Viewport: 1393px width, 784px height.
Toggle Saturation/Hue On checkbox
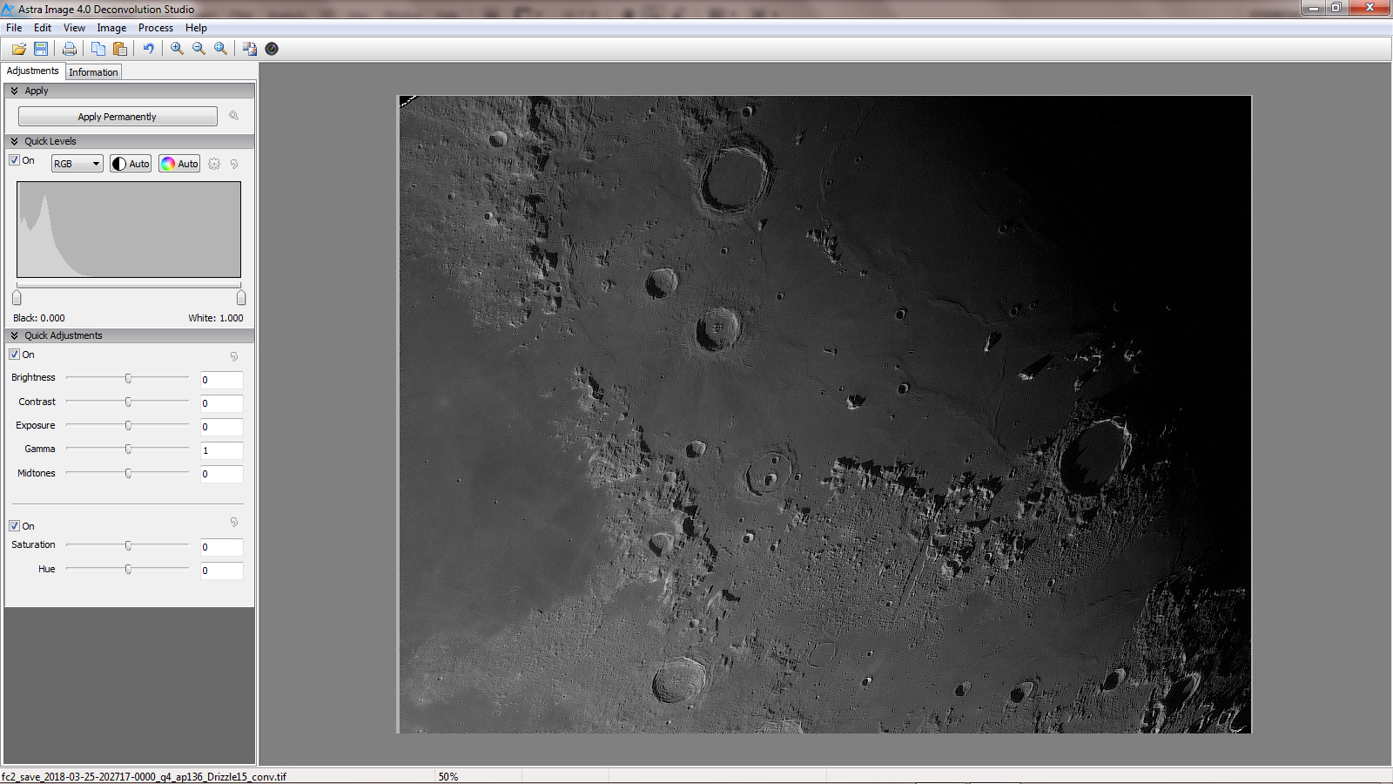(14, 526)
